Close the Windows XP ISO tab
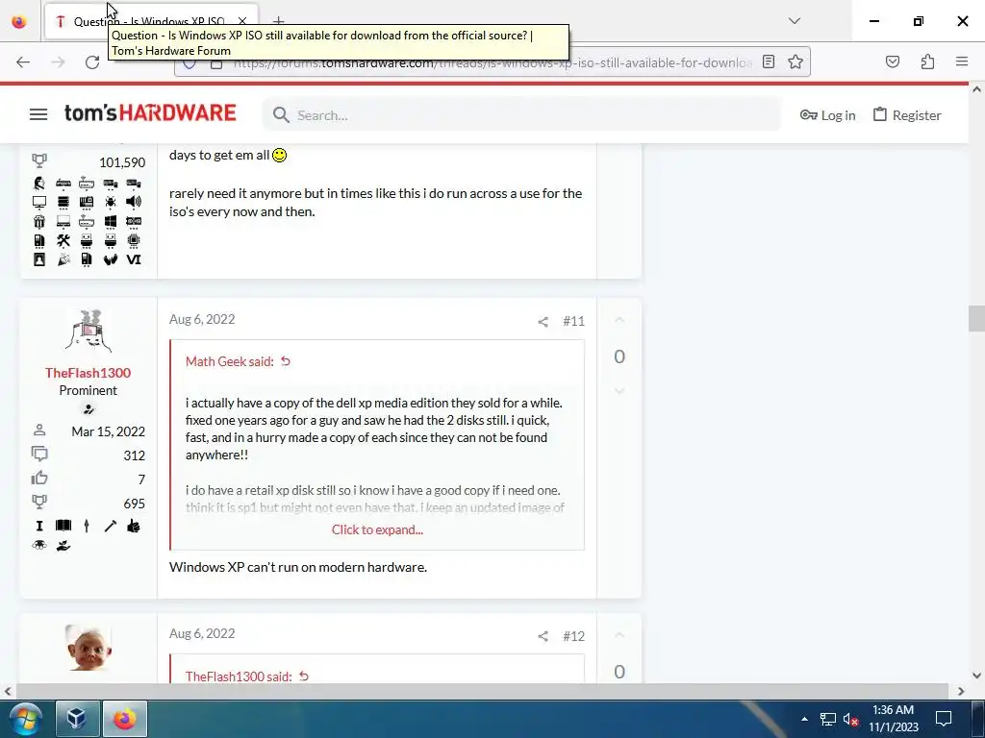Screen dimensions: 985x738 (242, 21)
